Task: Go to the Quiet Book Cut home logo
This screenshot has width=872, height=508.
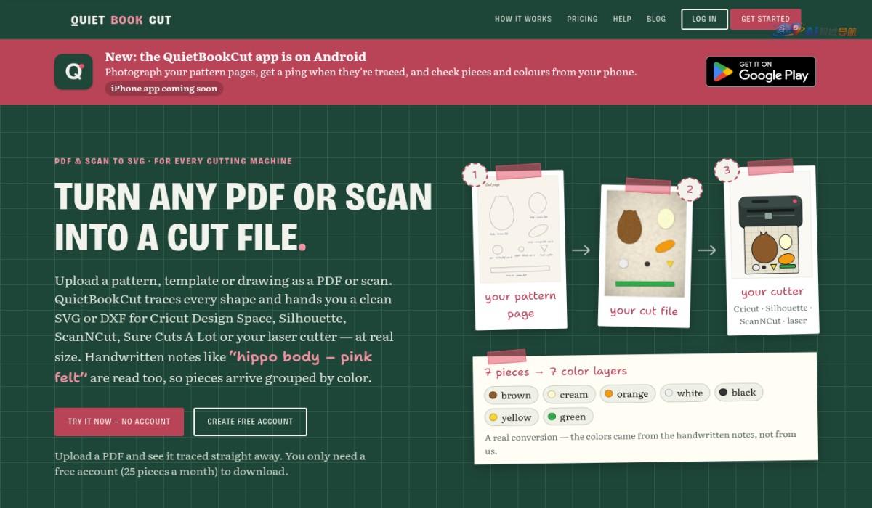Action: 121,20
